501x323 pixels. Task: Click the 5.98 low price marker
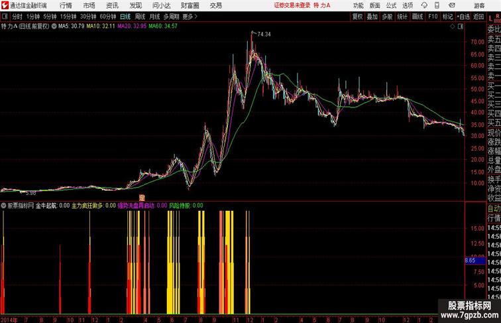point(30,193)
